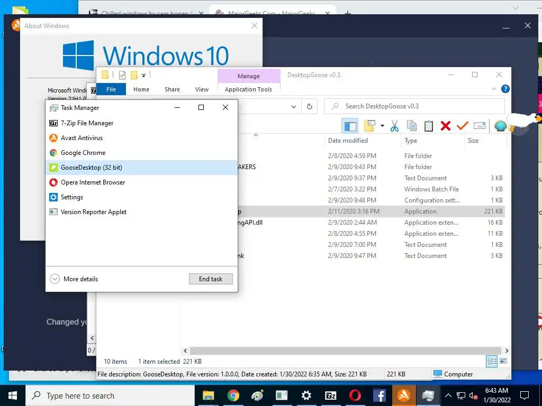Click the Manage contextual tab
Screen dimensions: 542x406
click(x=249, y=76)
